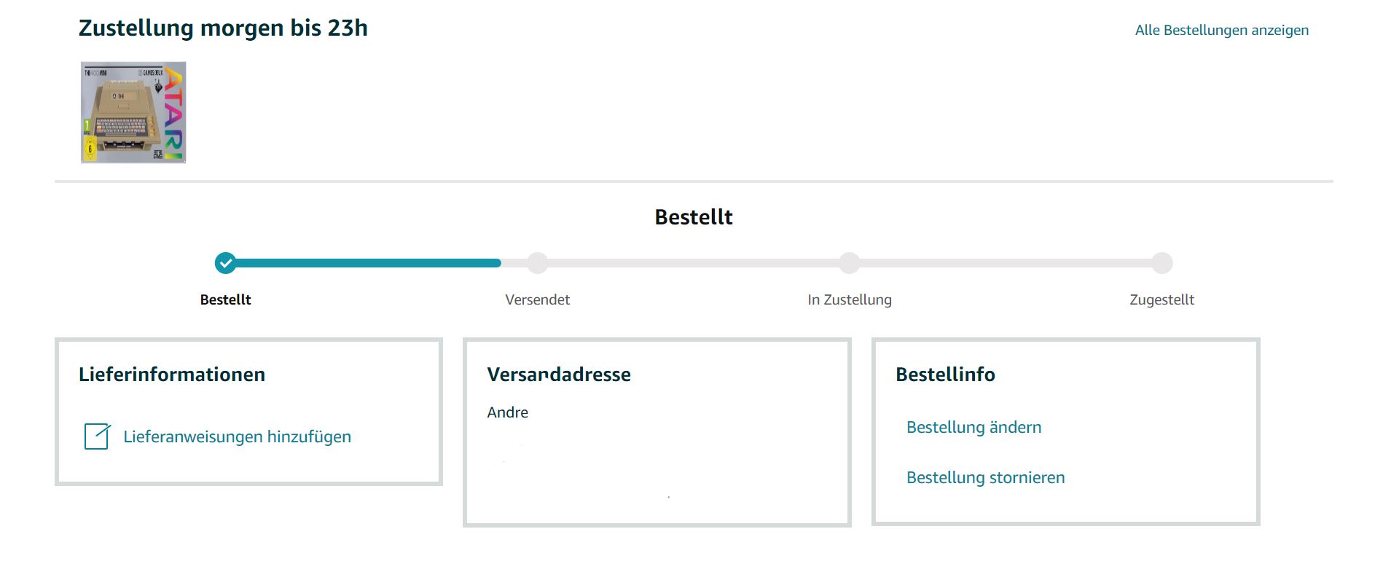Click the name Andre in shipping address
Screen dimensions: 1375x572
point(508,412)
